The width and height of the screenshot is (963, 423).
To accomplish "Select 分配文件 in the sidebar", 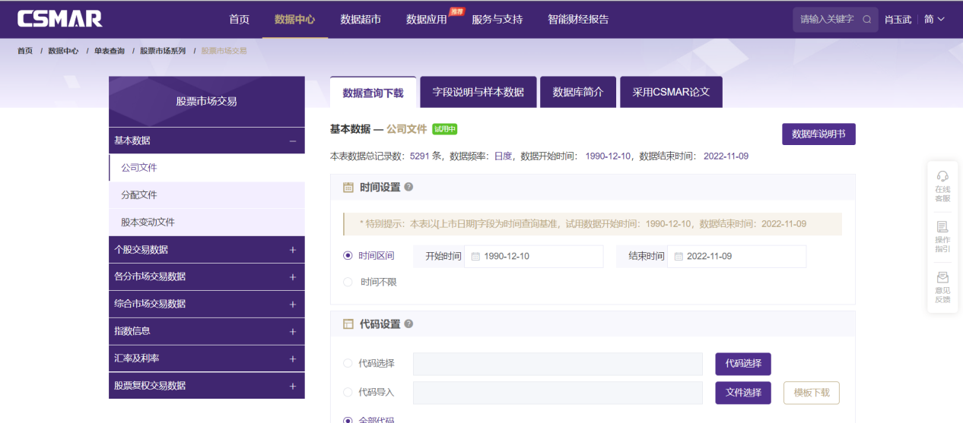I will pos(207,195).
